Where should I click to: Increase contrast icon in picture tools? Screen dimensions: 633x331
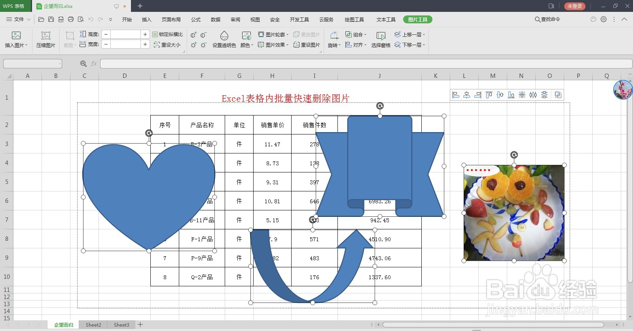pos(193,35)
